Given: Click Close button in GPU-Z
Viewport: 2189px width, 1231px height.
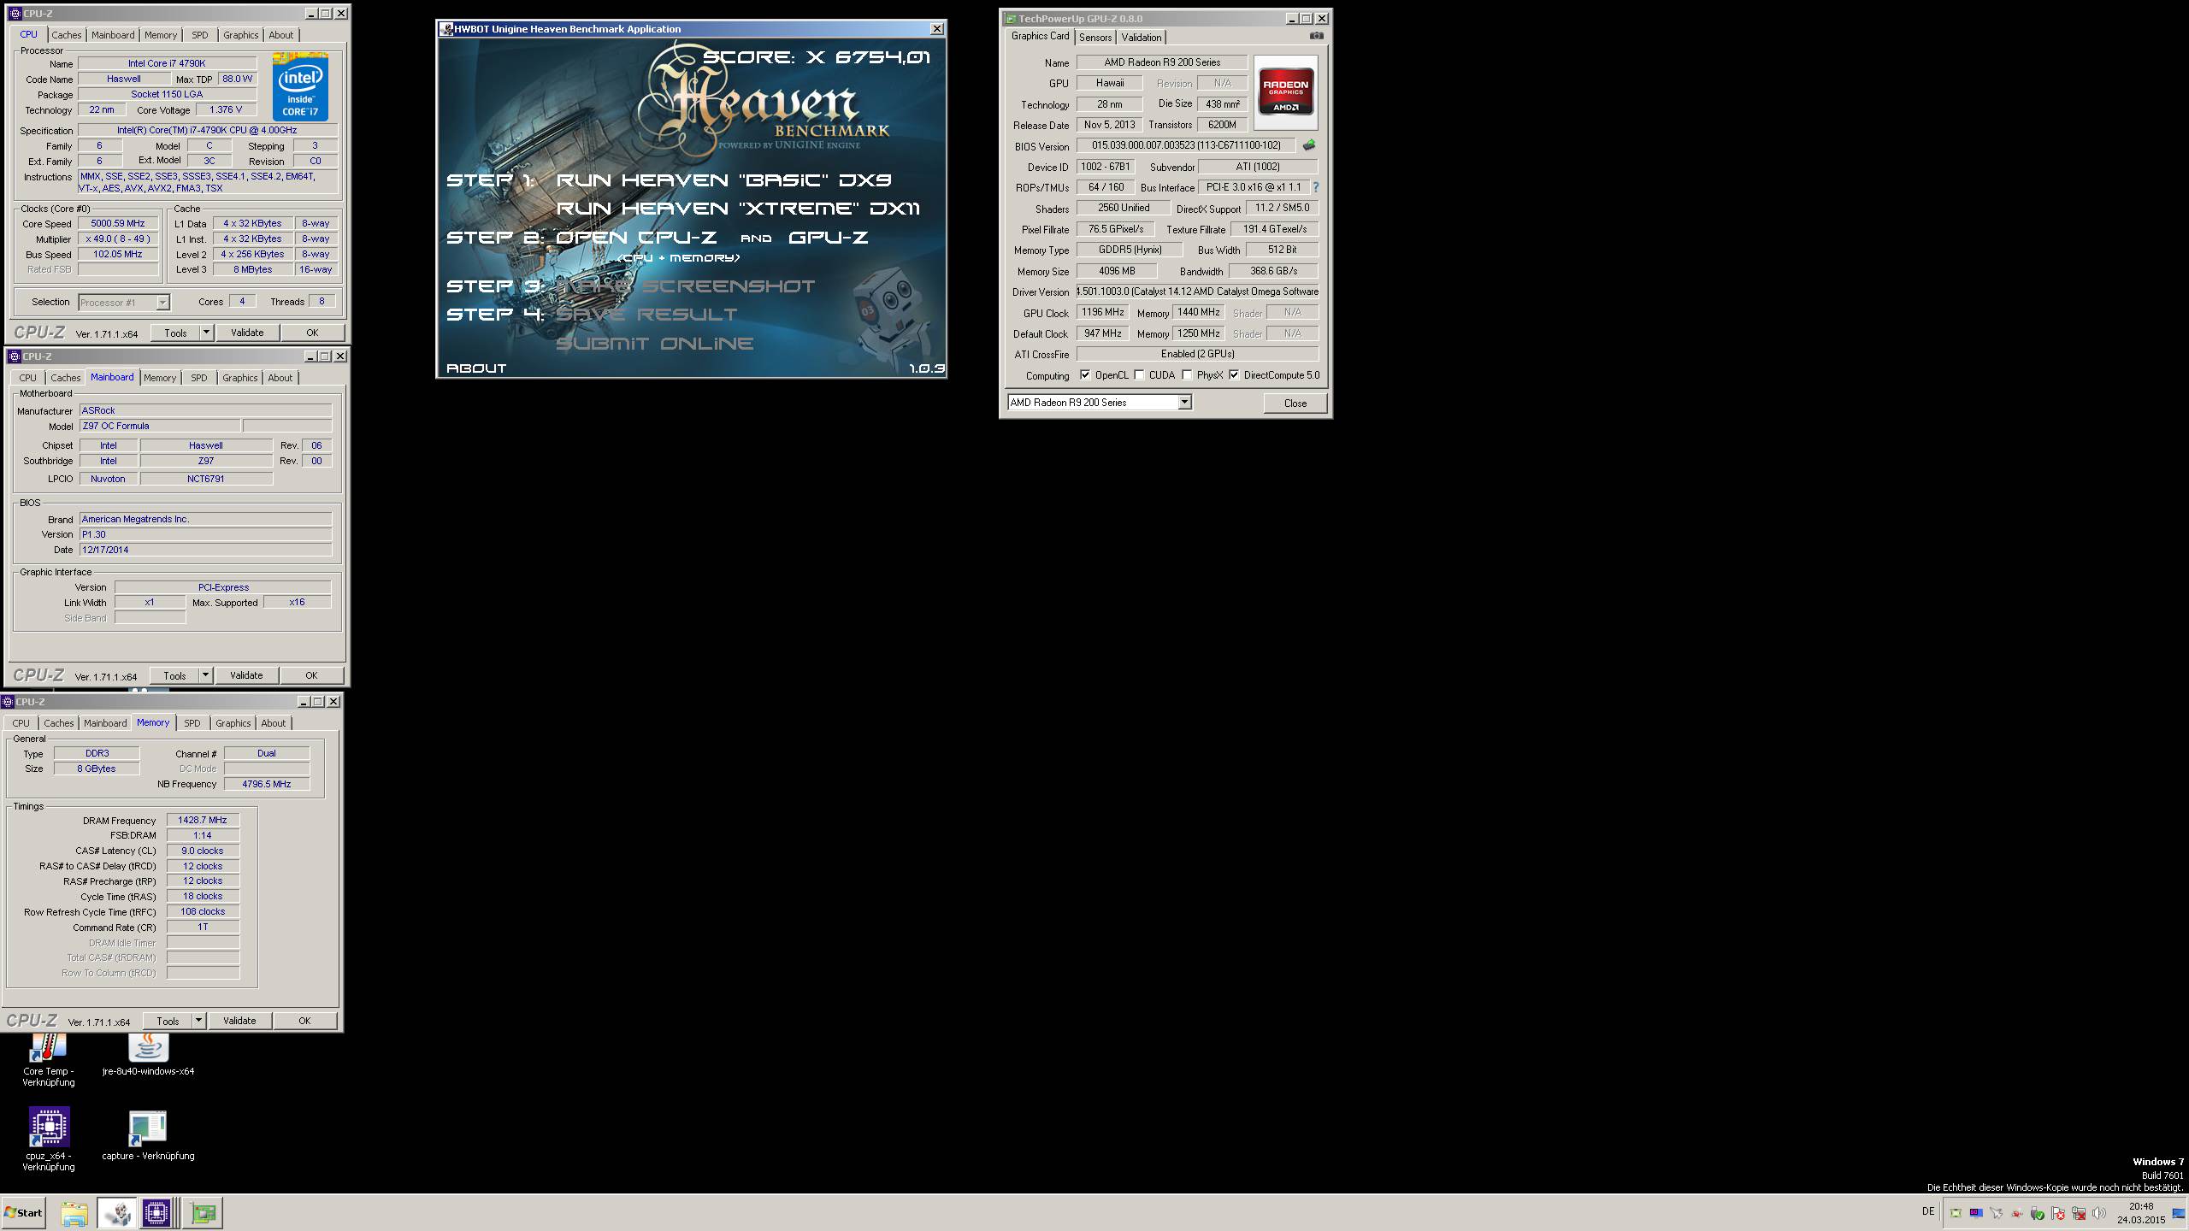Looking at the screenshot, I should [x=1295, y=403].
